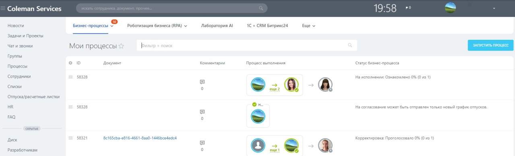Open Новости in the sidebar
The height and width of the screenshot is (156, 515).
(16, 25)
